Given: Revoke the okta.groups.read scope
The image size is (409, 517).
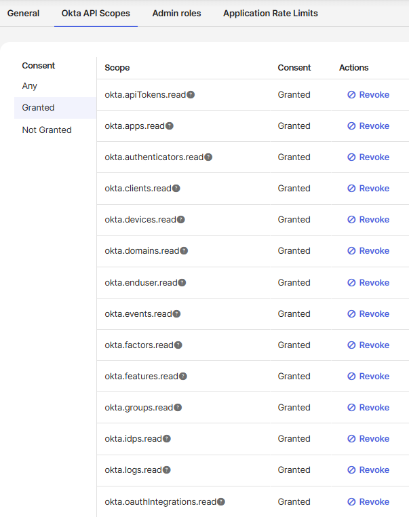Looking at the screenshot, I should (368, 408).
